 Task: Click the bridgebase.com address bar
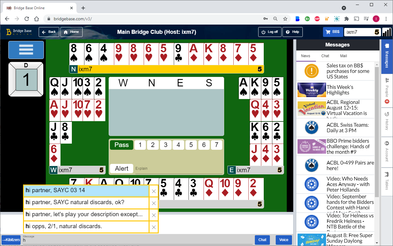(x=154, y=19)
